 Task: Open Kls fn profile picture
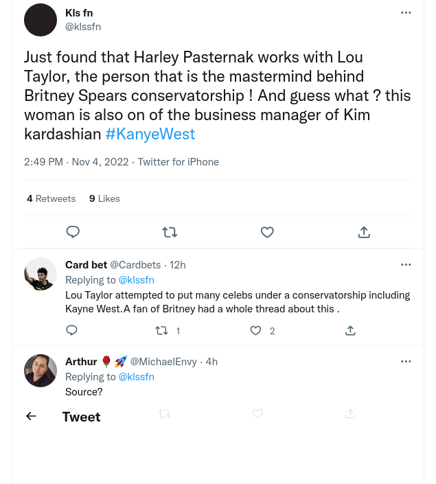pos(41,20)
